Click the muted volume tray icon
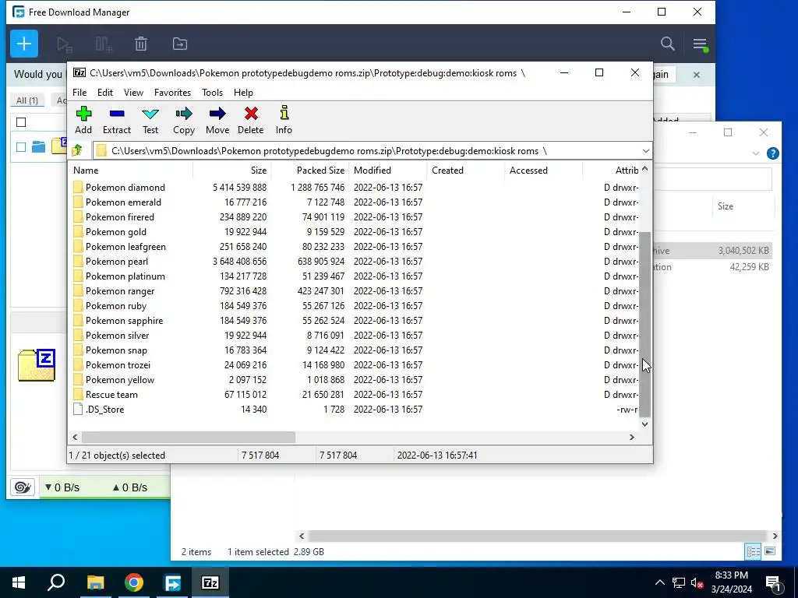The height and width of the screenshot is (598, 798). click(x=697, y=582)
